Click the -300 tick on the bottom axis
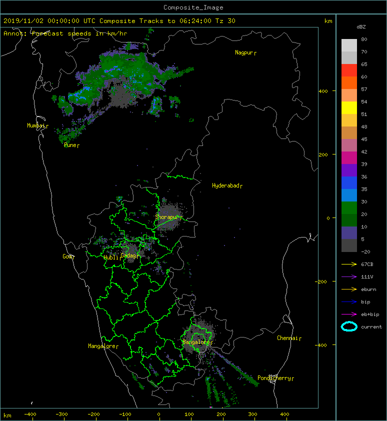Screen dimensions: 387x421 [x=62, y=414]
